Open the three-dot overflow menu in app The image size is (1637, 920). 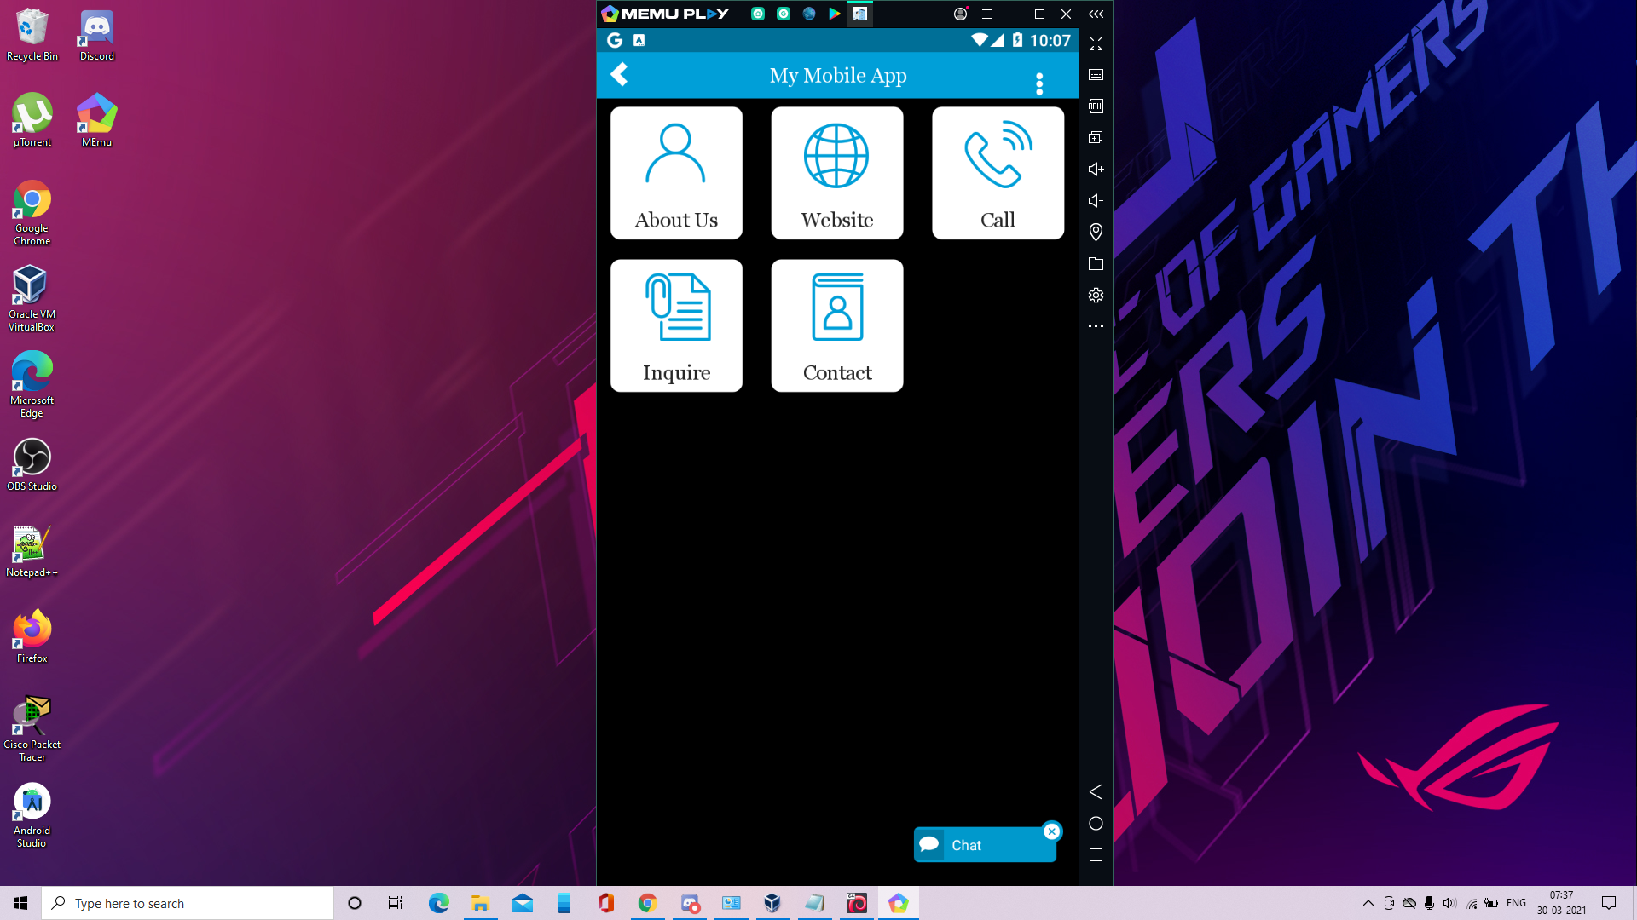coord(1038,83)
